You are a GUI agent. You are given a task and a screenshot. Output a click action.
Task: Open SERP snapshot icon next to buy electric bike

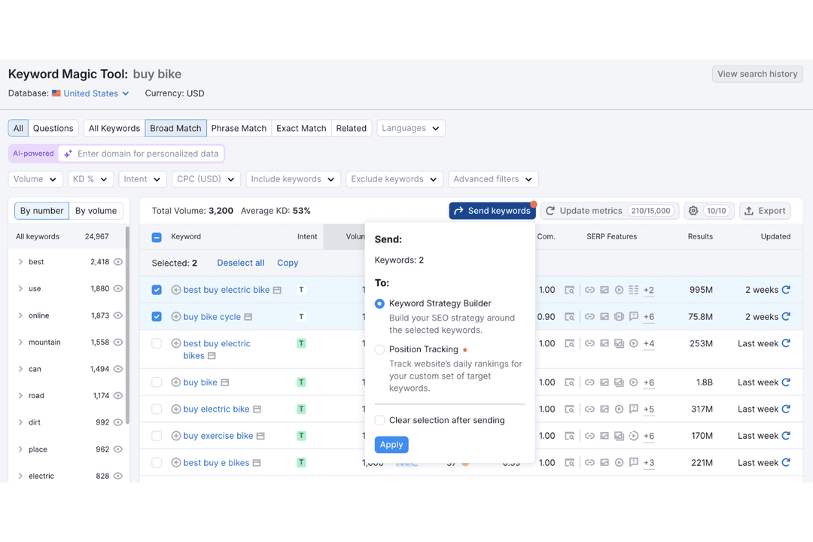(x=257, y=410)
